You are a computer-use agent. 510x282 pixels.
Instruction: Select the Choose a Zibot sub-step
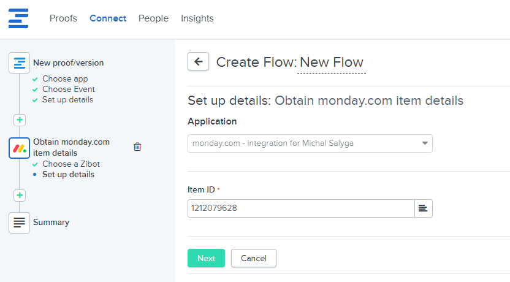70,164
